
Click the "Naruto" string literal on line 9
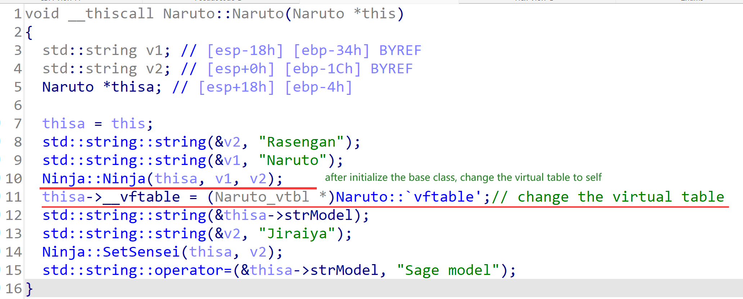[x=292, y=160]
